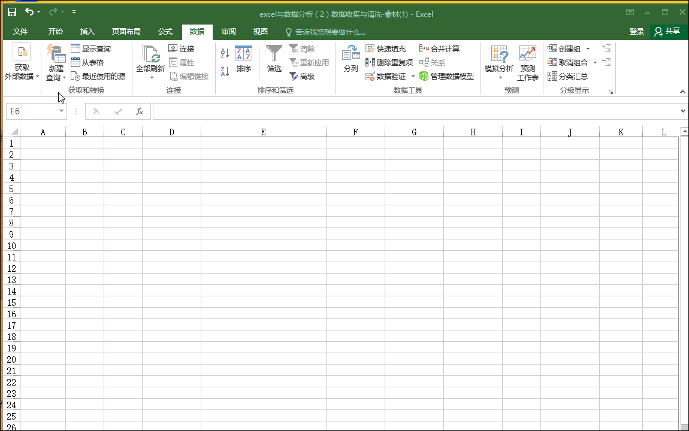Image resolution: width=689 pixels, height=431 pixels.
Task: Open the Outline dialog launcher
Action: tap(611, 92)
